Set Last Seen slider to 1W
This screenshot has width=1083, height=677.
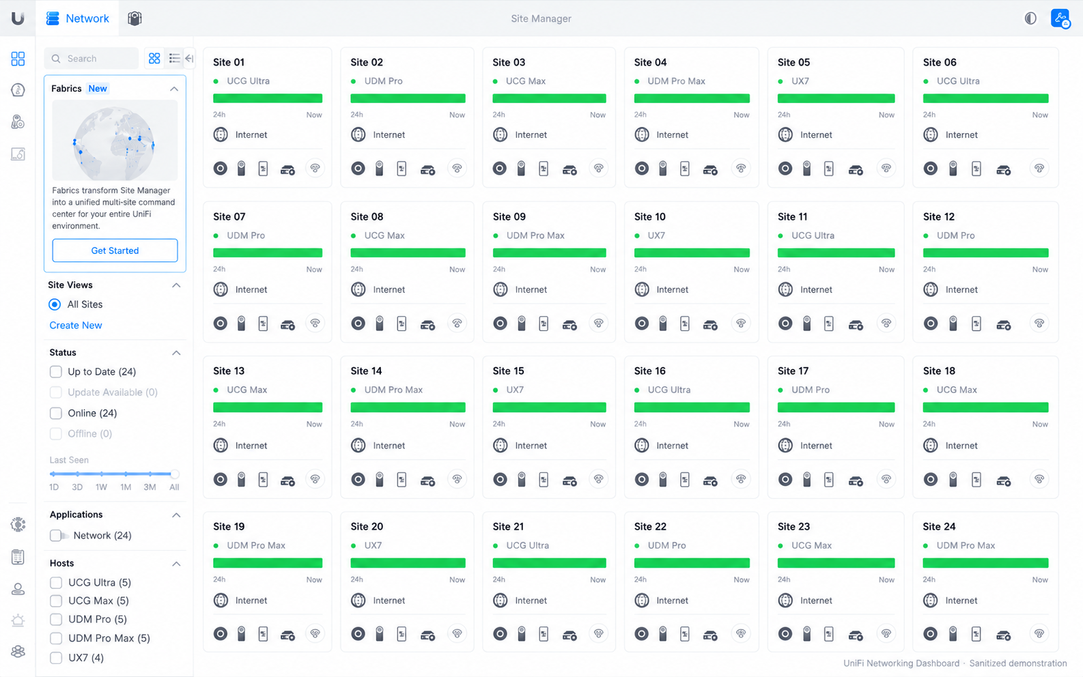click(x=101, y=474)
